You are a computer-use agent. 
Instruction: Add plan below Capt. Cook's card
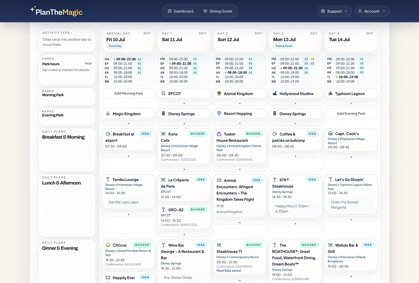(351, 157)
